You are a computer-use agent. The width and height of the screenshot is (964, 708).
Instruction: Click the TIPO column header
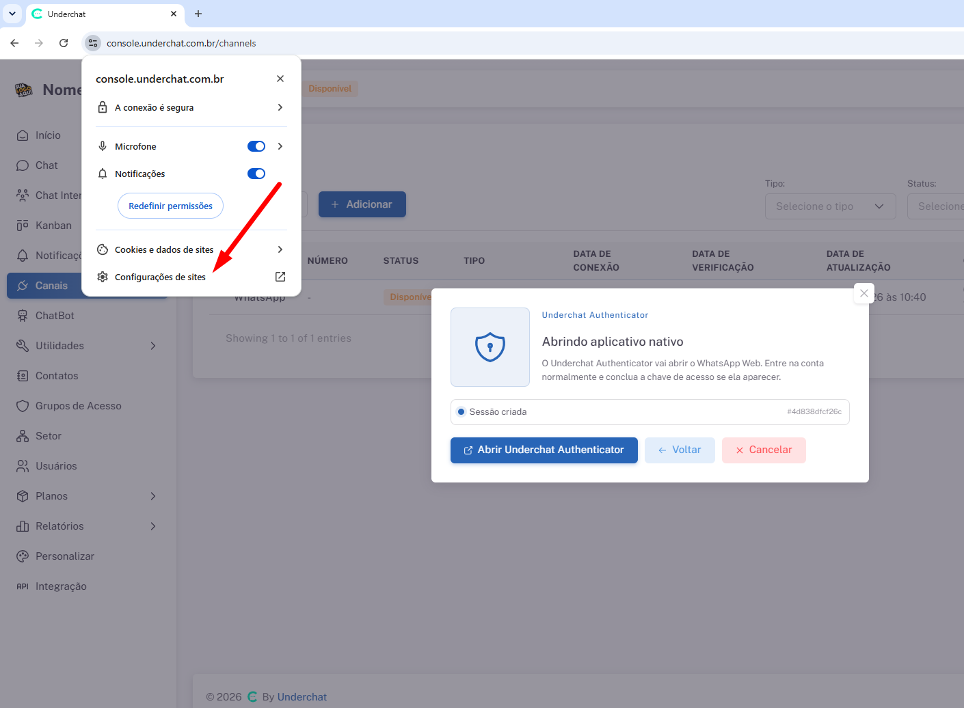pos(474,261)
